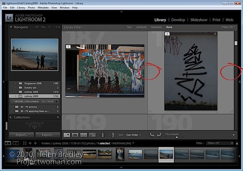Open the filmstrip Filter Filters Off dropdown
243x171 pixels.
click(220, 143)
